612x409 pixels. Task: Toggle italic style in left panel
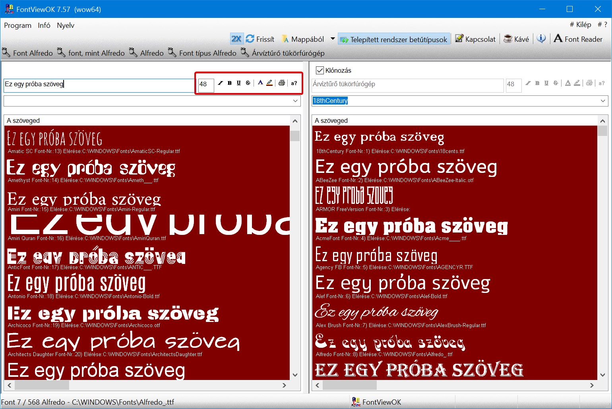pos(220,83)
